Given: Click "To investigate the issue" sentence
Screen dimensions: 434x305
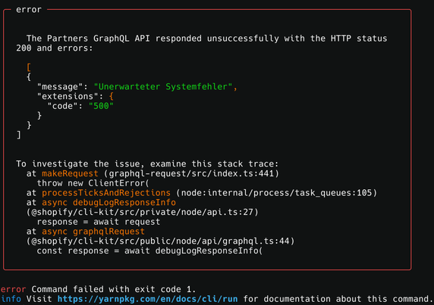Looking at the screenshot, I should pos(147,164).
